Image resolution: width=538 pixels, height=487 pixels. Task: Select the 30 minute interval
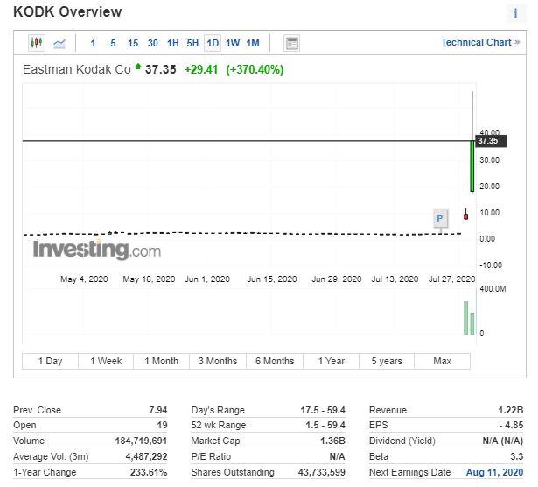tap(153, 43)
